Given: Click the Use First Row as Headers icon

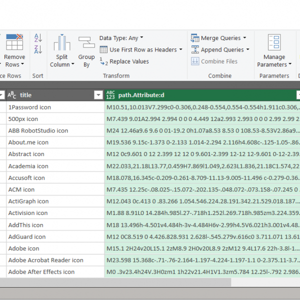Looking at the screenshot, I should [x=103, y=49].
